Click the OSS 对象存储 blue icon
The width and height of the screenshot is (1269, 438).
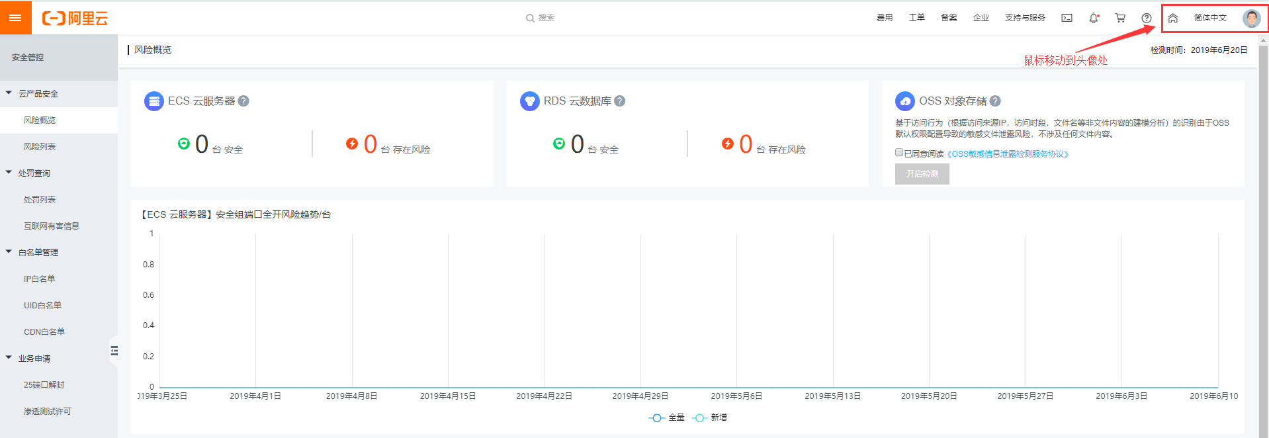click(x=905, y=101)
